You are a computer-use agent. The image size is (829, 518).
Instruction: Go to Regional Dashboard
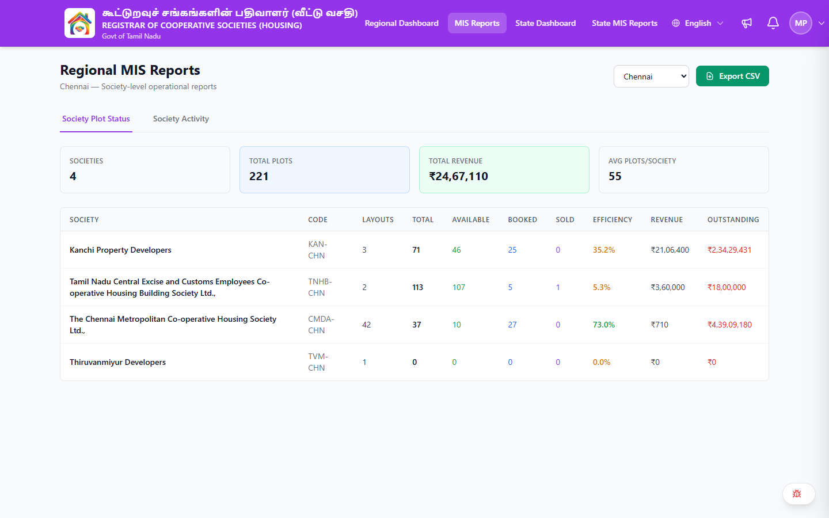402,23
